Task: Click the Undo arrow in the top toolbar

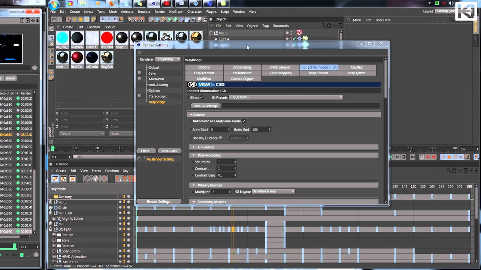Action: [x=54, y=19]
